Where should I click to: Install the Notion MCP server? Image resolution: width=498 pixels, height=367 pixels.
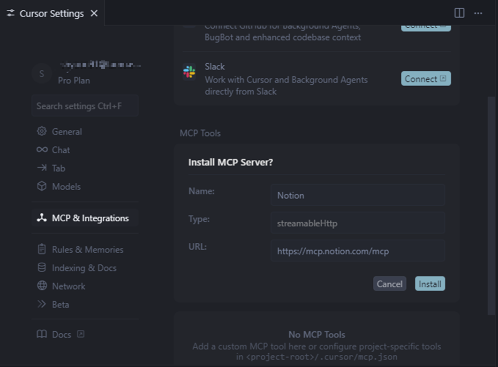coord(430,284)
